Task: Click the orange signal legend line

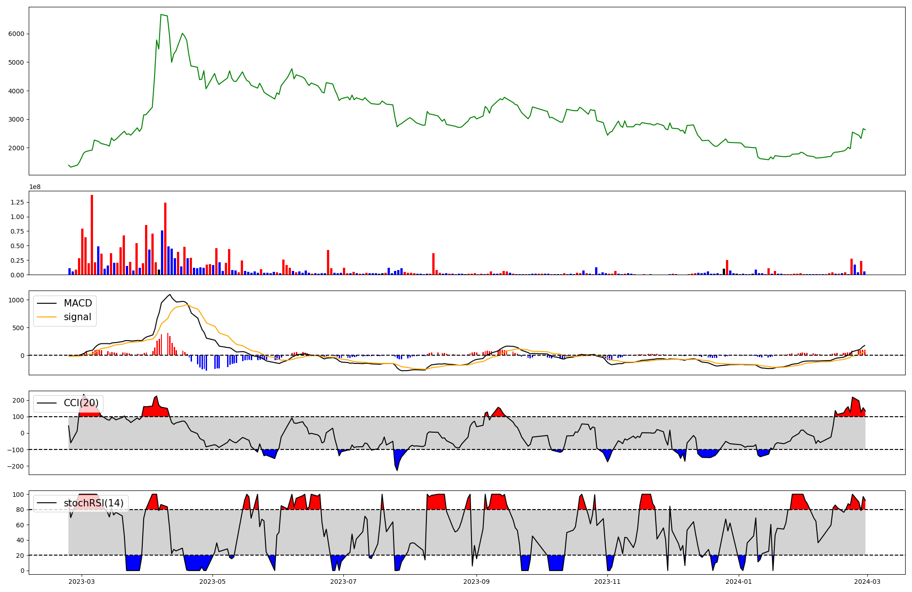Action: (47, 317)
